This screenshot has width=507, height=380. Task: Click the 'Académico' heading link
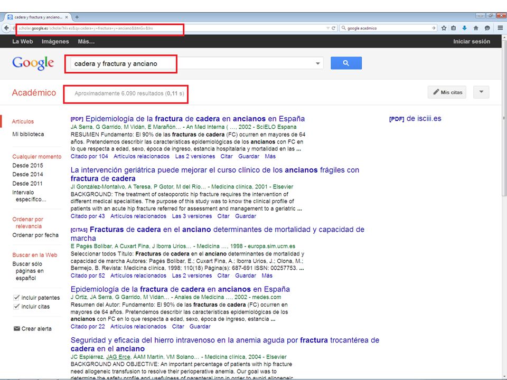click(x=34, y=93)
